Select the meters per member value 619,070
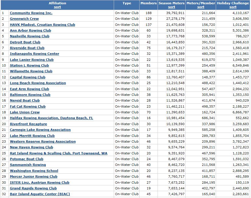Screen dimensions: 251x198 click(208, 60)
